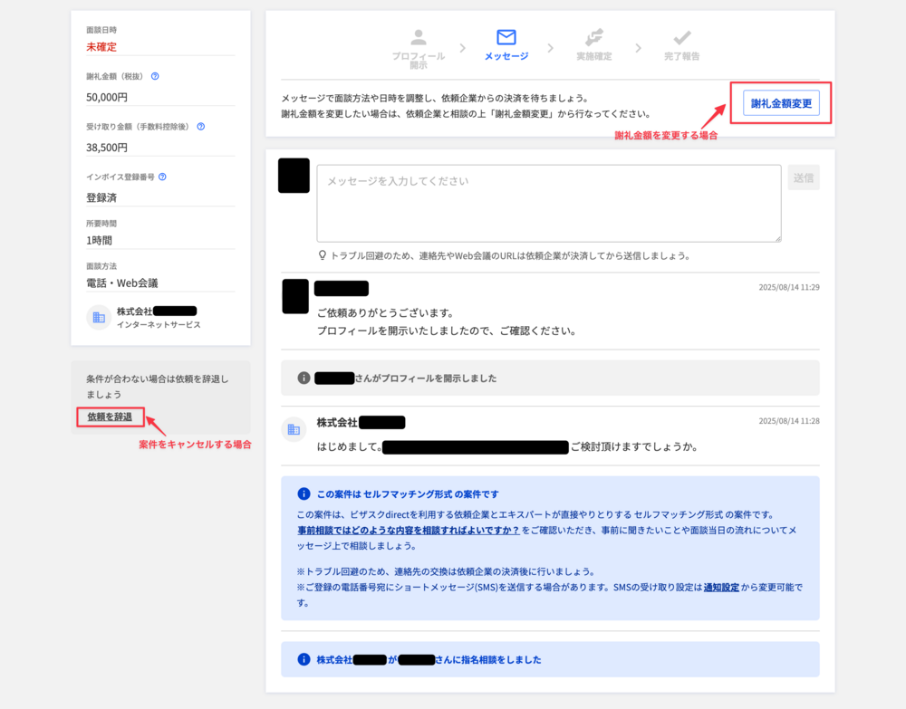Click timestamp 2025/08/14 11:28
This screenshot has height=709, width=906.
click(x=789, y=421)
